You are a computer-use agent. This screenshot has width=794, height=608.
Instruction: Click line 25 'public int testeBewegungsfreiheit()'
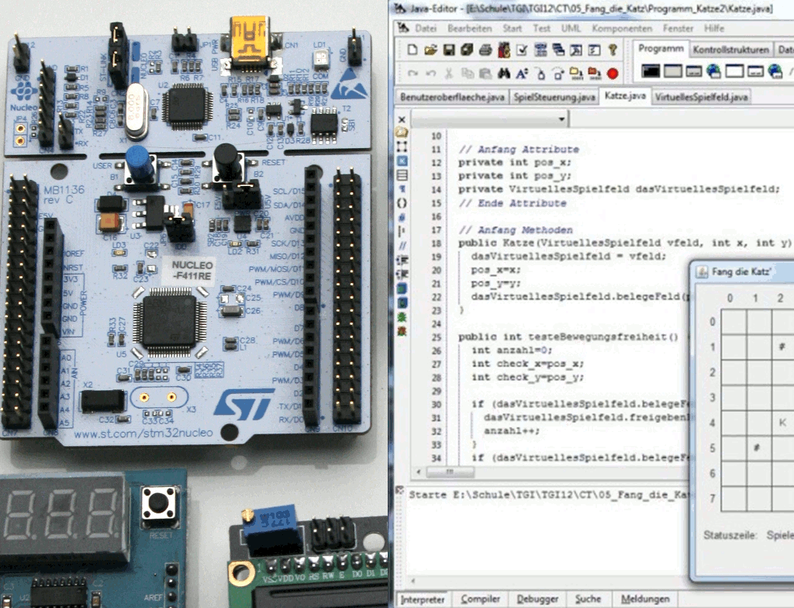click(568, 337)
